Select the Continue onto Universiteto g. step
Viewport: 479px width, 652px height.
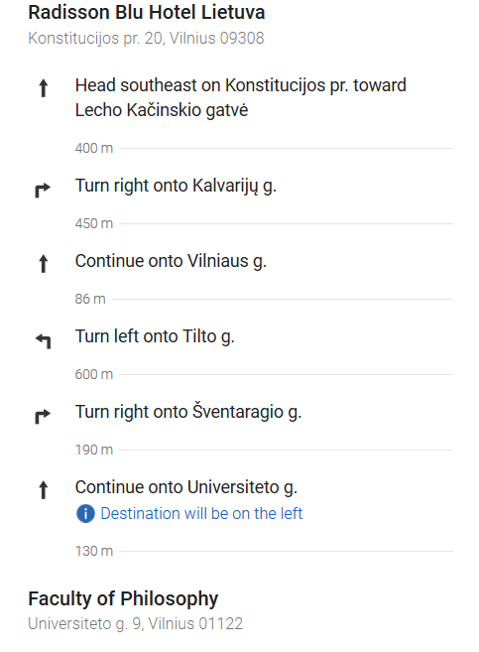click(186, 487)
